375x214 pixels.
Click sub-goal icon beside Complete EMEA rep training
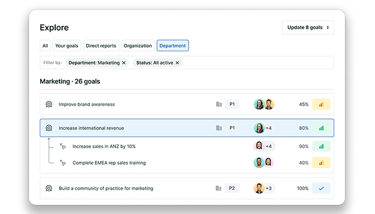[x=63, y=163]
